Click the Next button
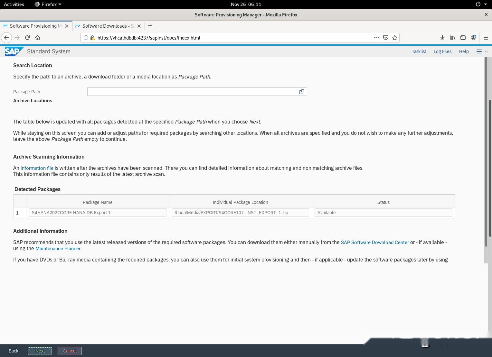Viewport: 492px width, 357px height. [40, 351]
